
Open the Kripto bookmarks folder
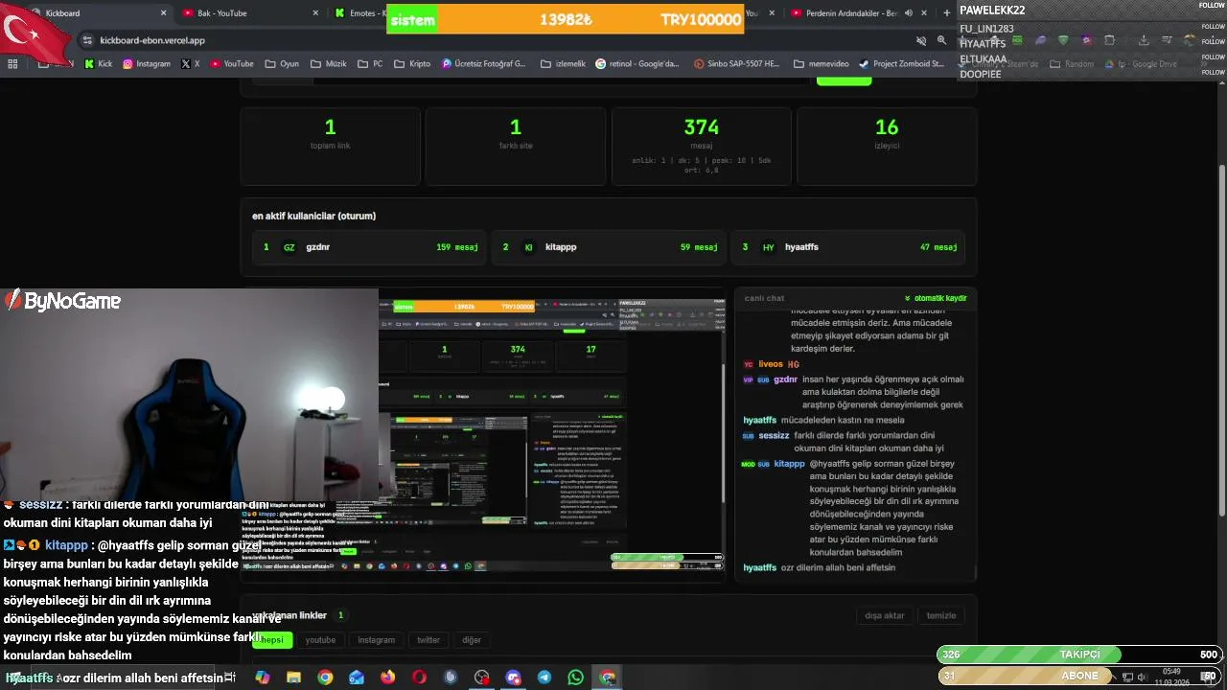[412, 64]
